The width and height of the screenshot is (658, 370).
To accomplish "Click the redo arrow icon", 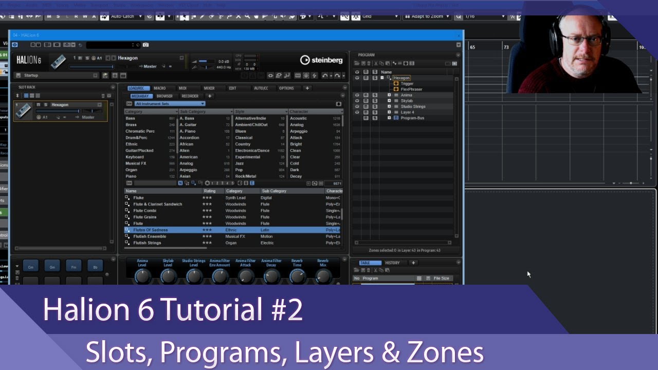I will [x=337, y=76].
